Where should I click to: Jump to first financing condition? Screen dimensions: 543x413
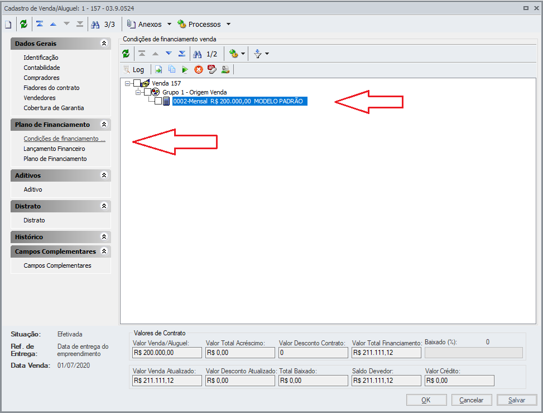[142, 54]
